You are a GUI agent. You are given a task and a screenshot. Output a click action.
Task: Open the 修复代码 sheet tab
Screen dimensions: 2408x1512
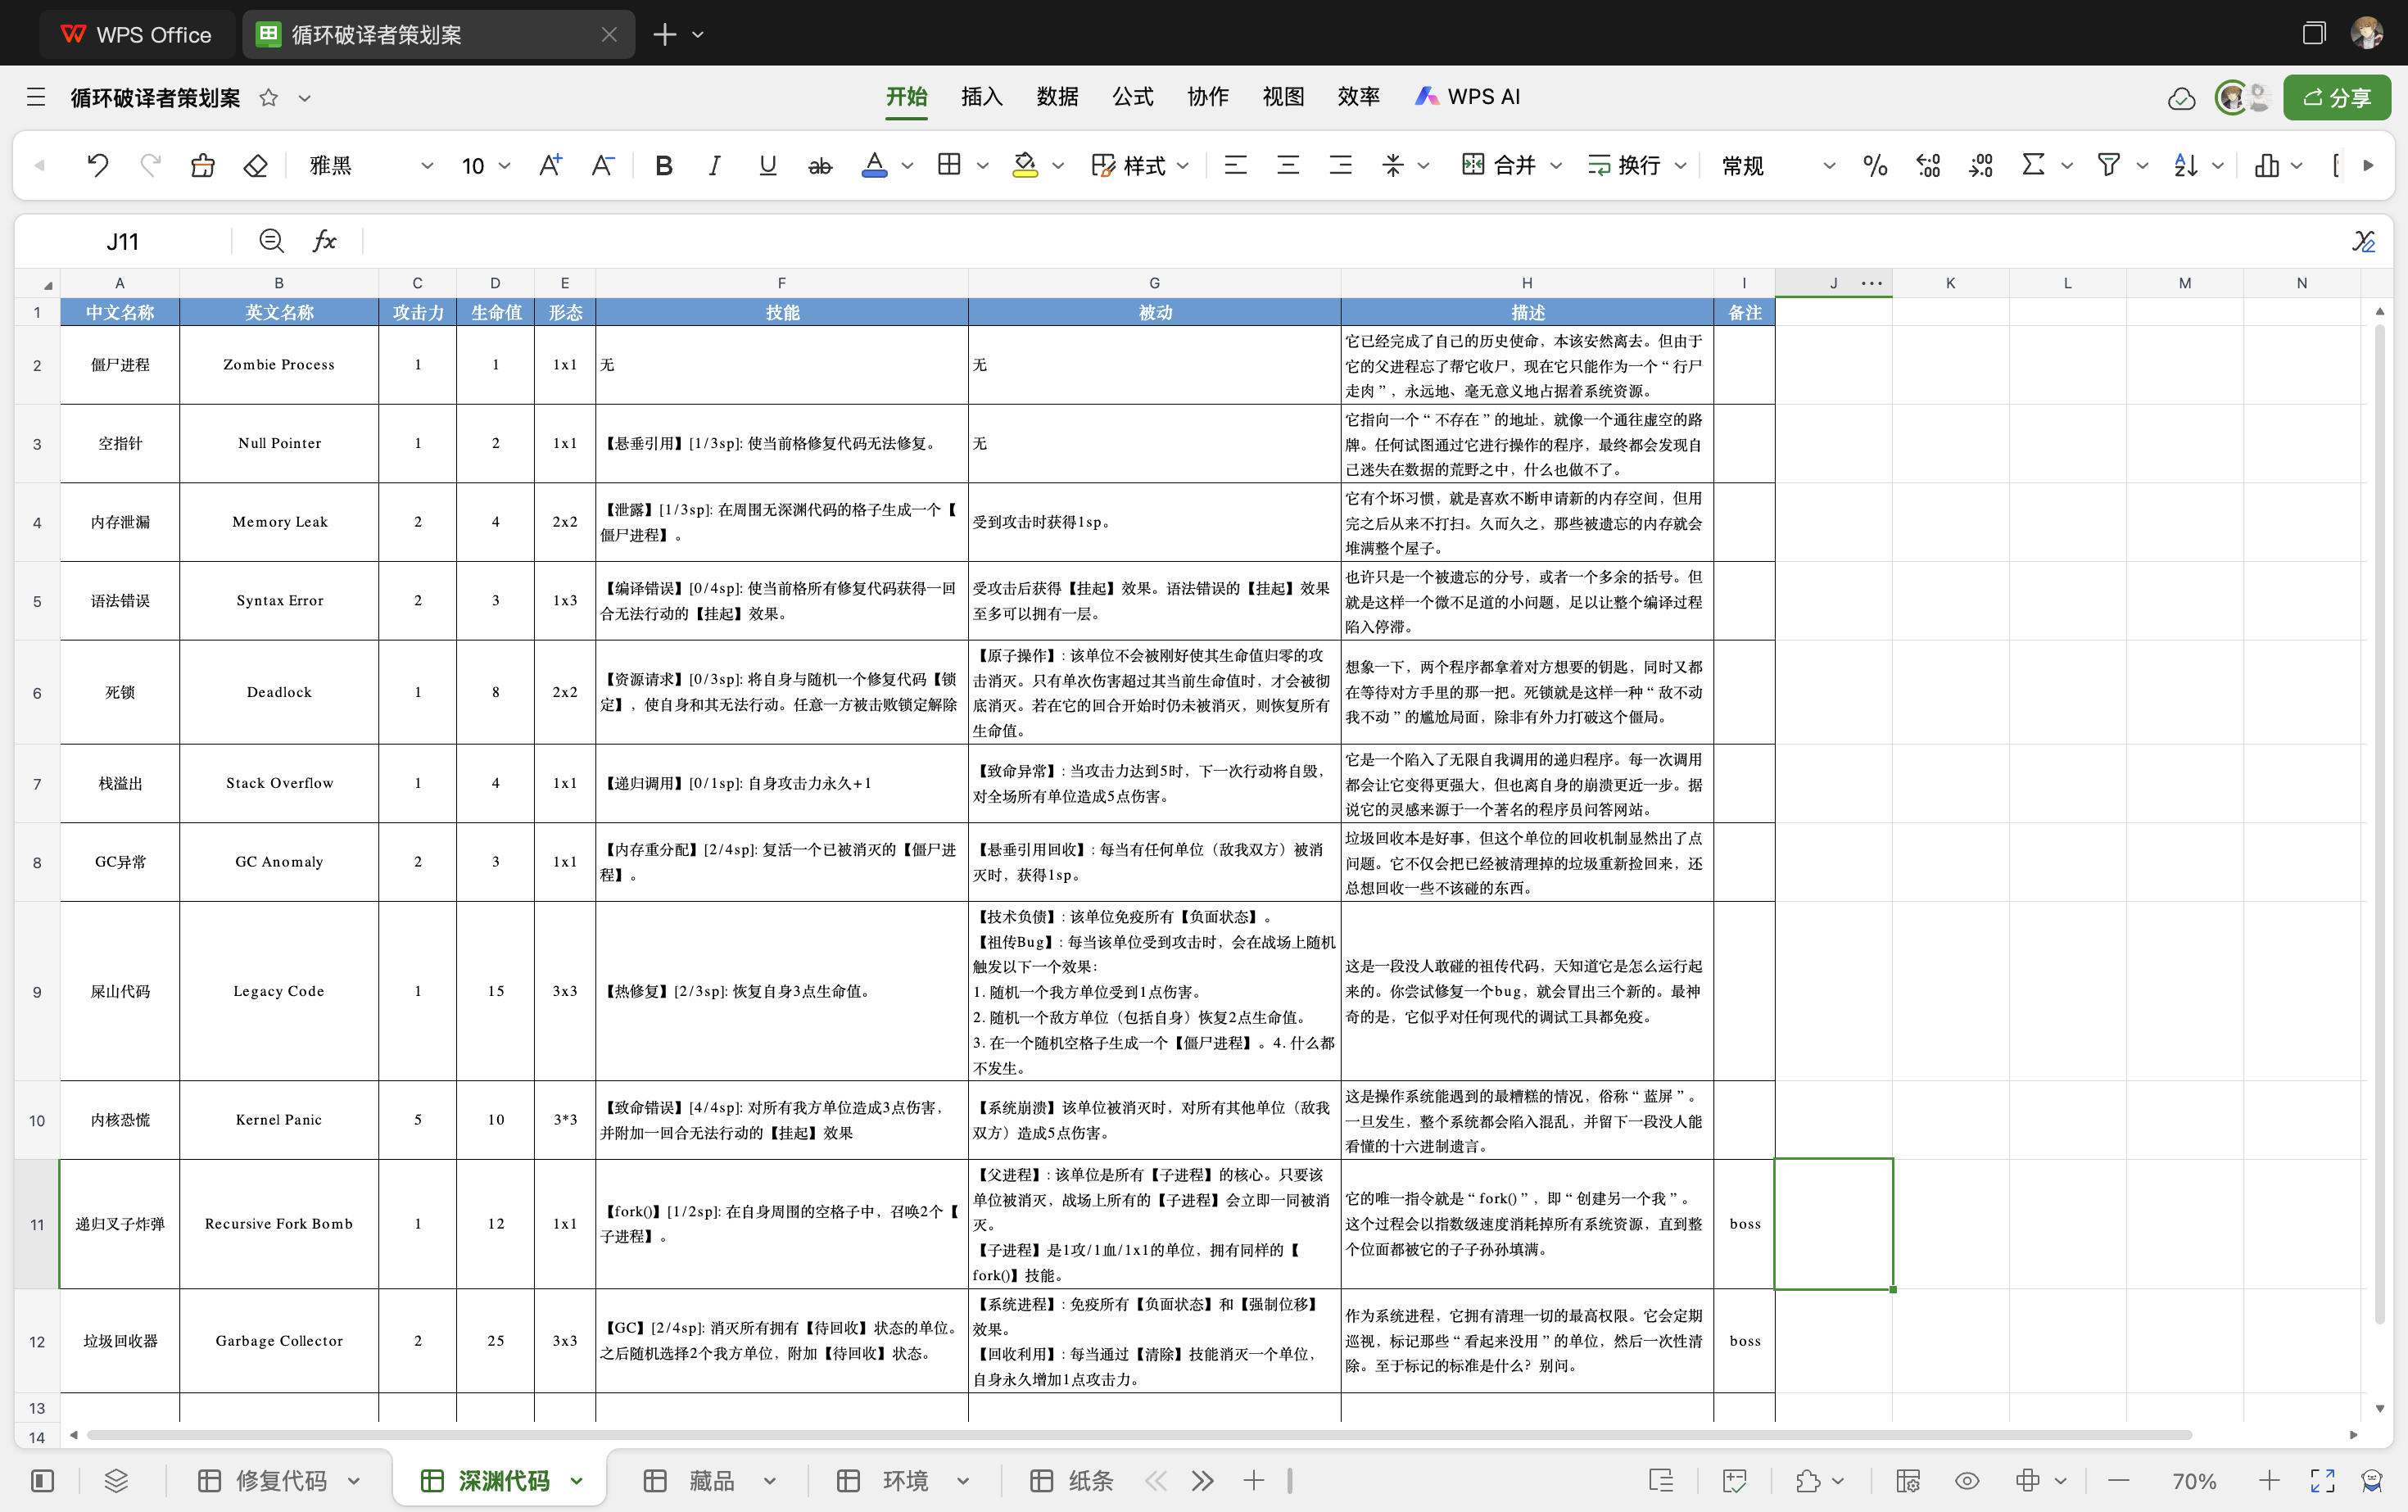click(280, 1481)
